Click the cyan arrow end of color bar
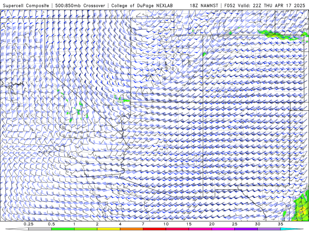 [292, 229]
